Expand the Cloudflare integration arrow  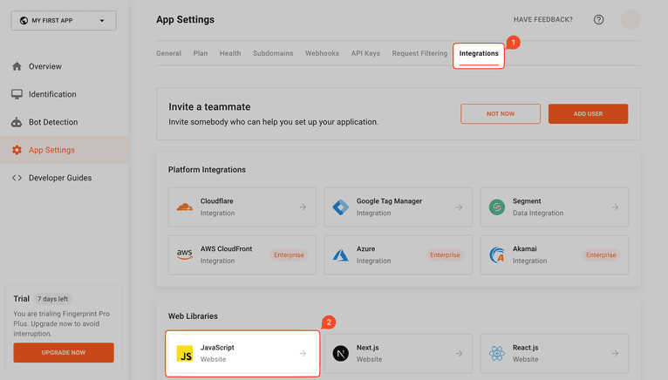click(303, 207)
